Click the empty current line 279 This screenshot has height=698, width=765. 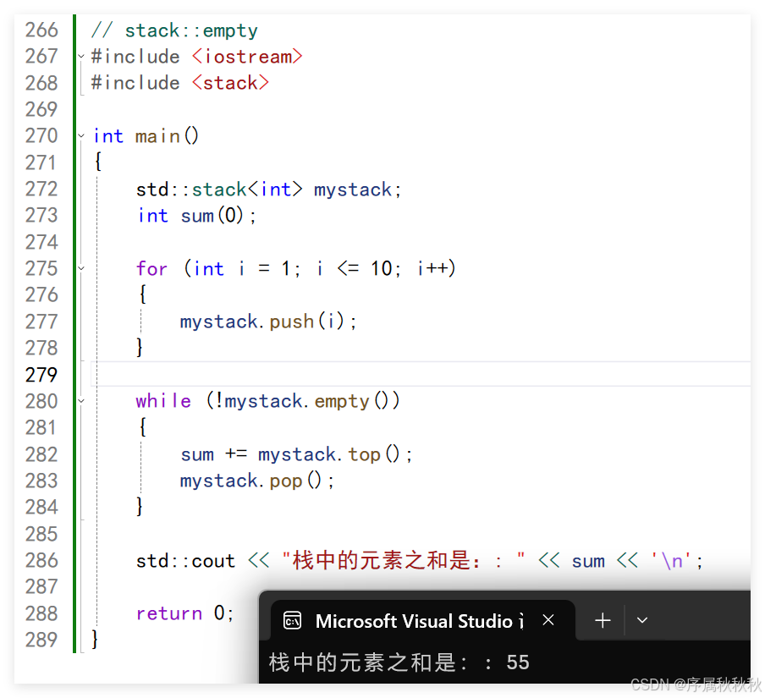pyautogui.click(x=421, y=374)
